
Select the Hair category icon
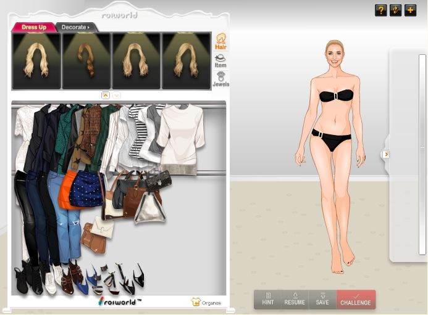(220, 41)
